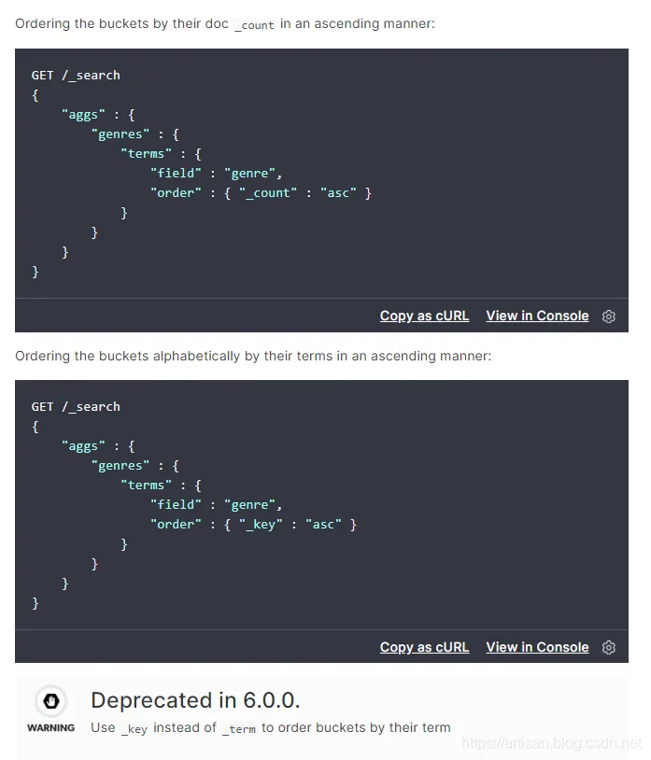Screen dimensions: 651x760
Task: Click the GET /_search line in the first snippet
Action: tap(76, 75)
